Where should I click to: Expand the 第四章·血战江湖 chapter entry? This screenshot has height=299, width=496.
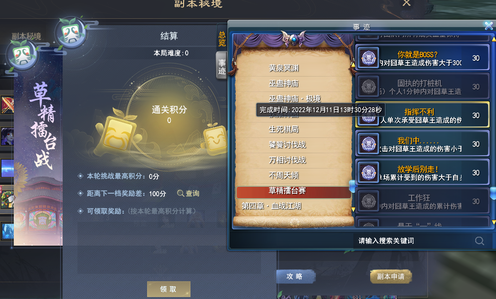point(271,206)
